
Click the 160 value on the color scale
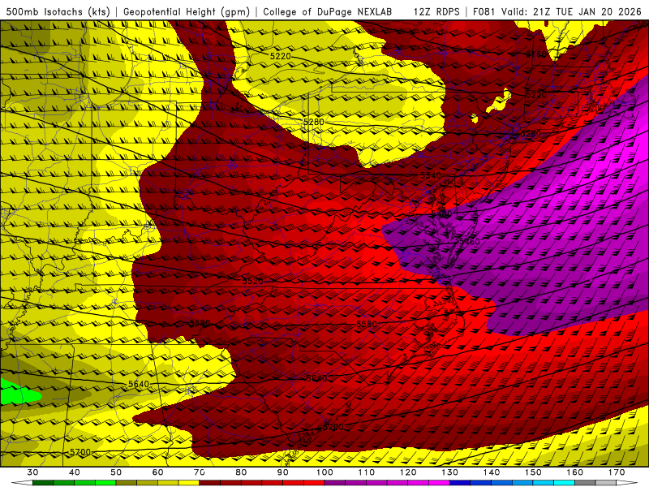pyautogui.click(x=575, y=472)
